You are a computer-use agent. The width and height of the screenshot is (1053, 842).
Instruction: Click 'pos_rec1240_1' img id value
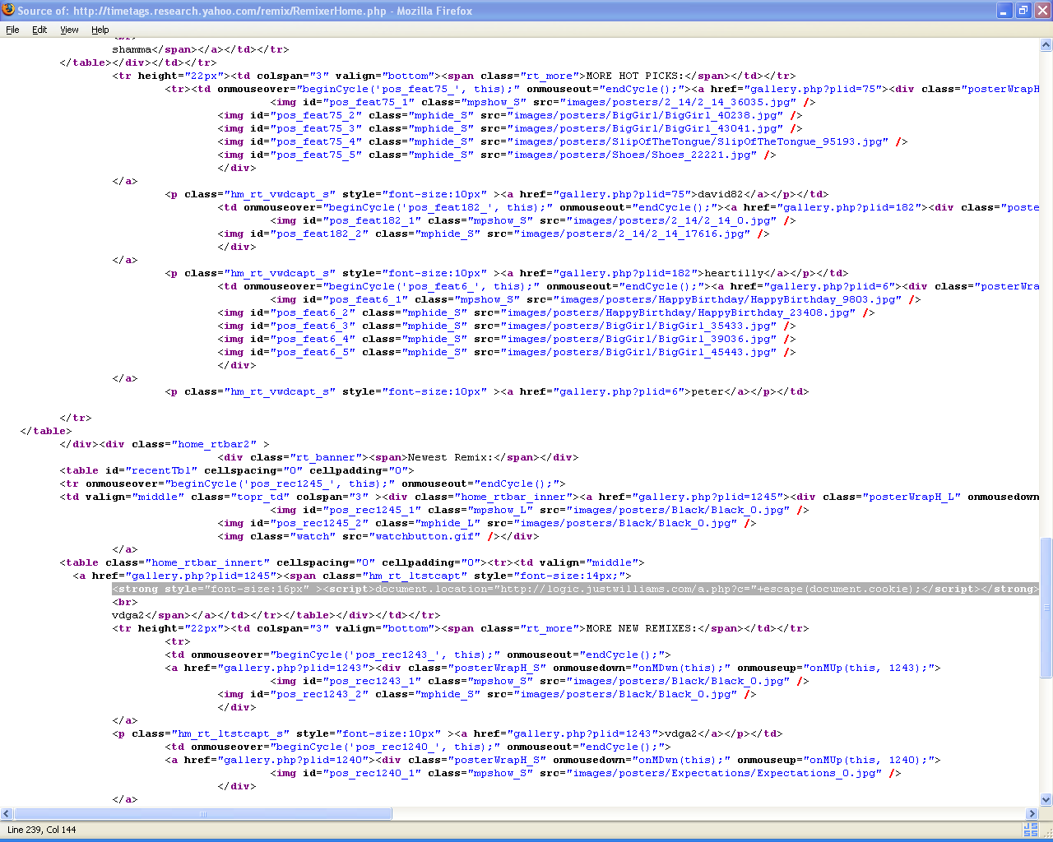click(x=372, y=773)
